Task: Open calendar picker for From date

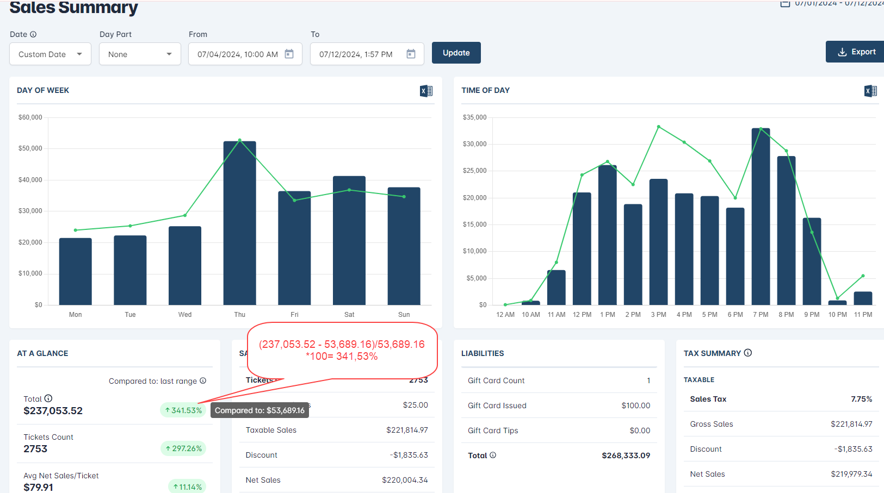Action: [289, 54]
